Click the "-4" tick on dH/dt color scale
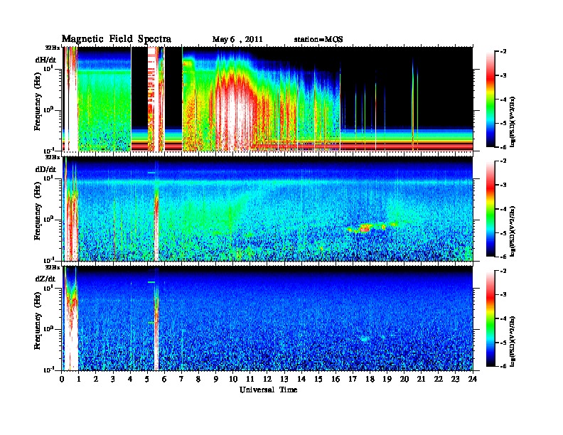The height and width of the screenshot is (435, 563). pyautogui.click(x=503, y=100)
